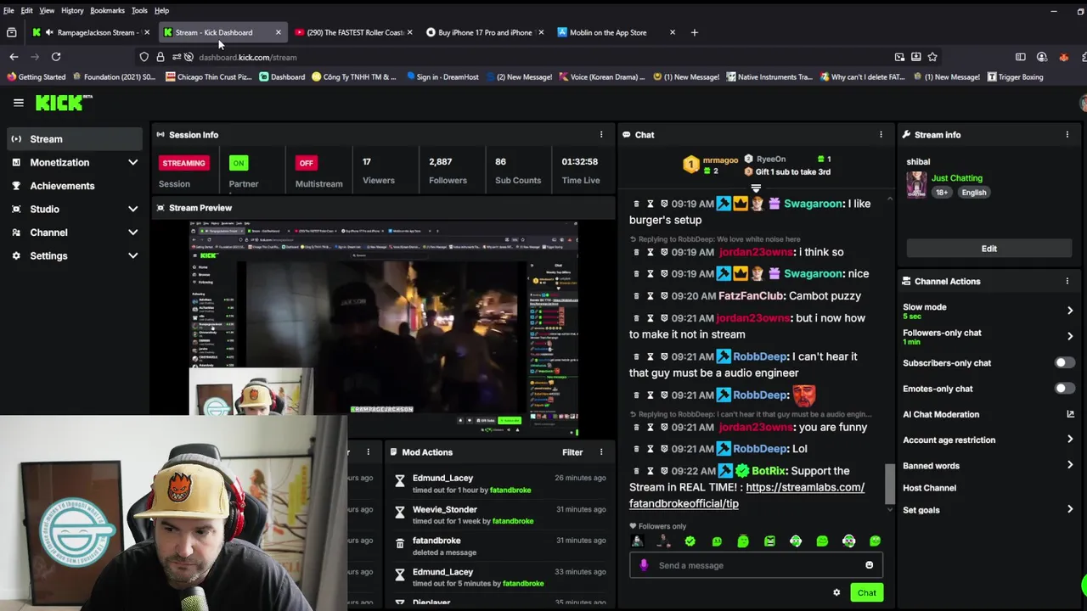Click the site lock icon in address bar

click(x=161, y=57)
